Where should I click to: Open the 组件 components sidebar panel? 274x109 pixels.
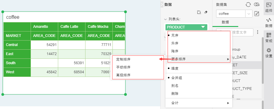click(269, 7)
